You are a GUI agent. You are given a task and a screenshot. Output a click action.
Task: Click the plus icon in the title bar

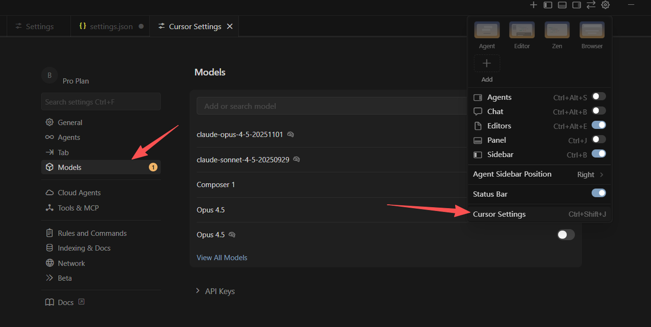[x=533, y=5]
